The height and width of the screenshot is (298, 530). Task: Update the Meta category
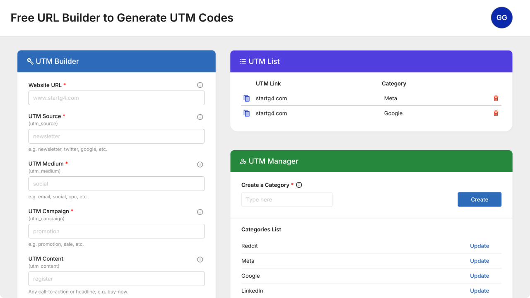click(x=479, y=261)
